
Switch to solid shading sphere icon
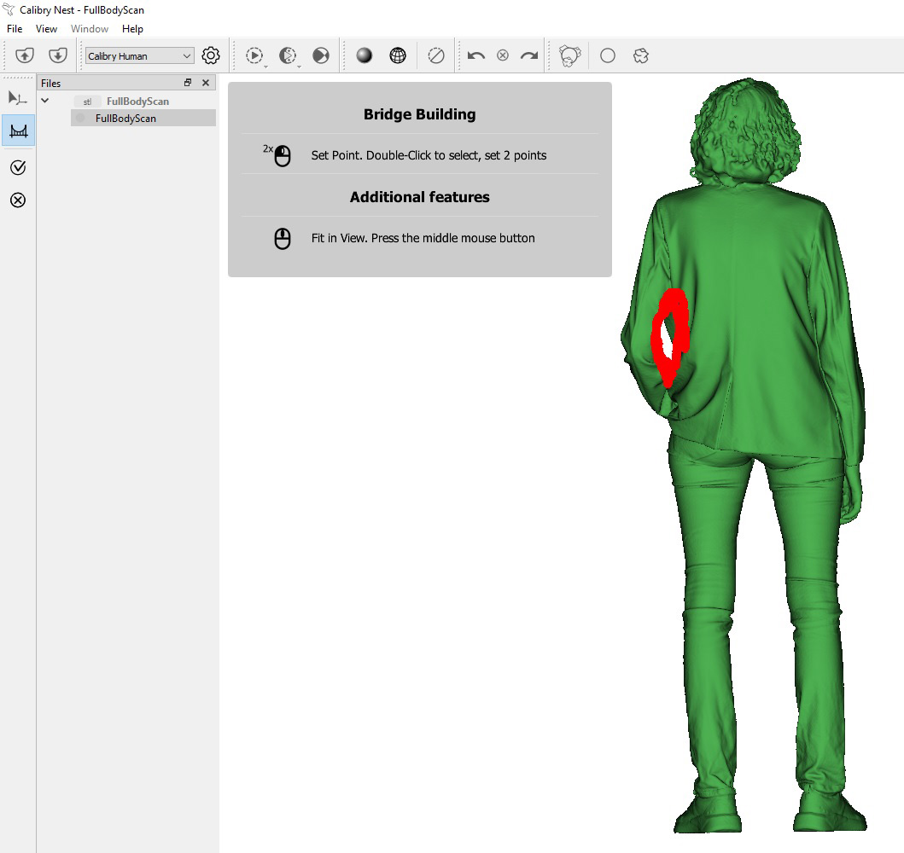pyautogui.click(x=363, y=55)
